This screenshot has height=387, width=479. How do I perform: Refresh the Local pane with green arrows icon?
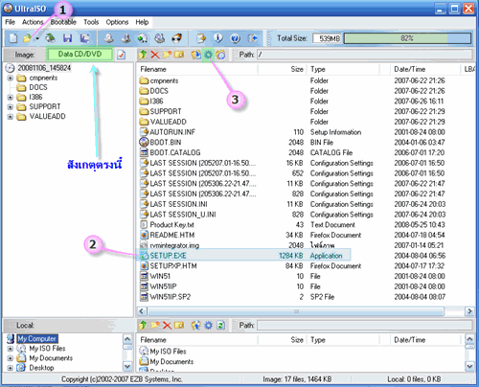[220, 326]
